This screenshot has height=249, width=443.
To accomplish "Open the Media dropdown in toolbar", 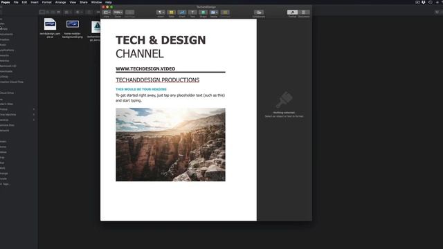I will (214, 12).
